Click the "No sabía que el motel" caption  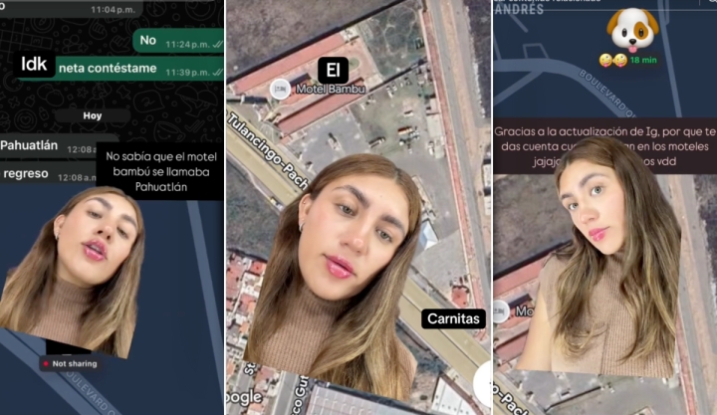[159, 172]
